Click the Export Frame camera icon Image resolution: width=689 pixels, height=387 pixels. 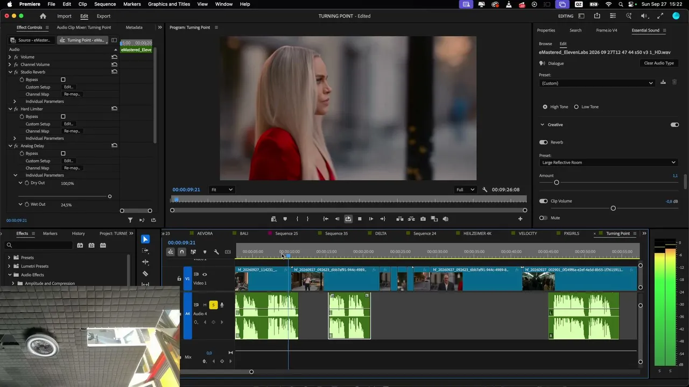coord(423,219)
